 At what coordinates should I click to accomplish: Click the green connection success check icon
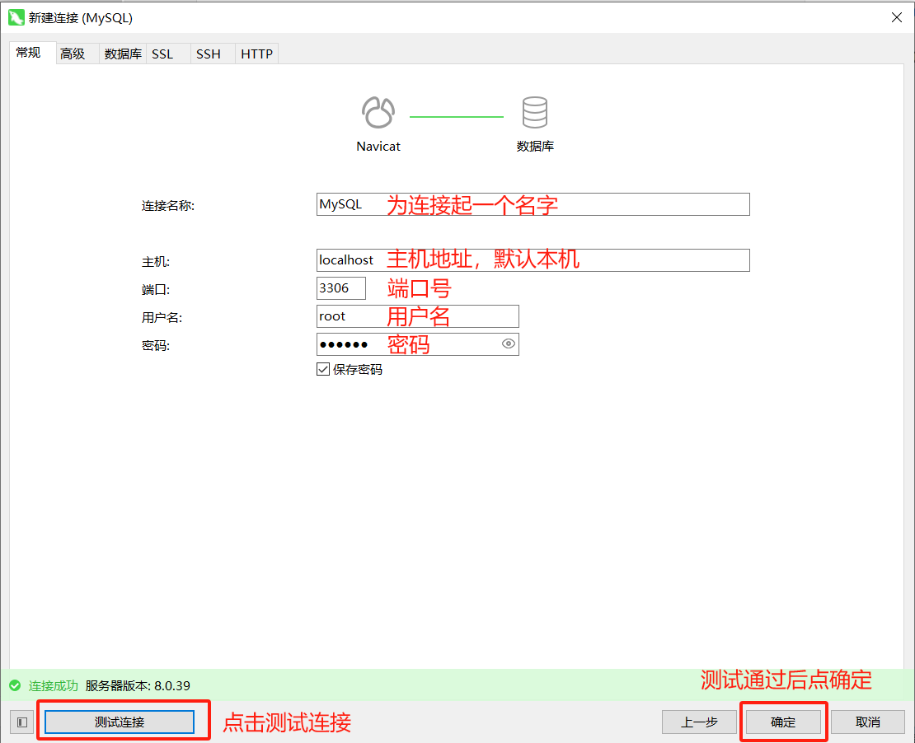click(15, 685)
